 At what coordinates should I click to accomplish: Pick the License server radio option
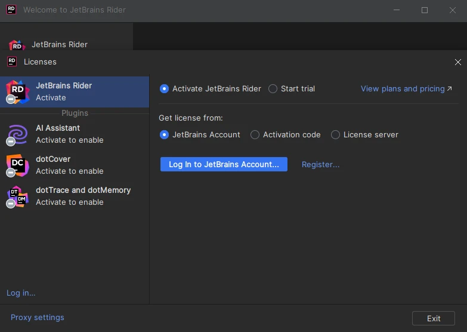tap(336, 135)
